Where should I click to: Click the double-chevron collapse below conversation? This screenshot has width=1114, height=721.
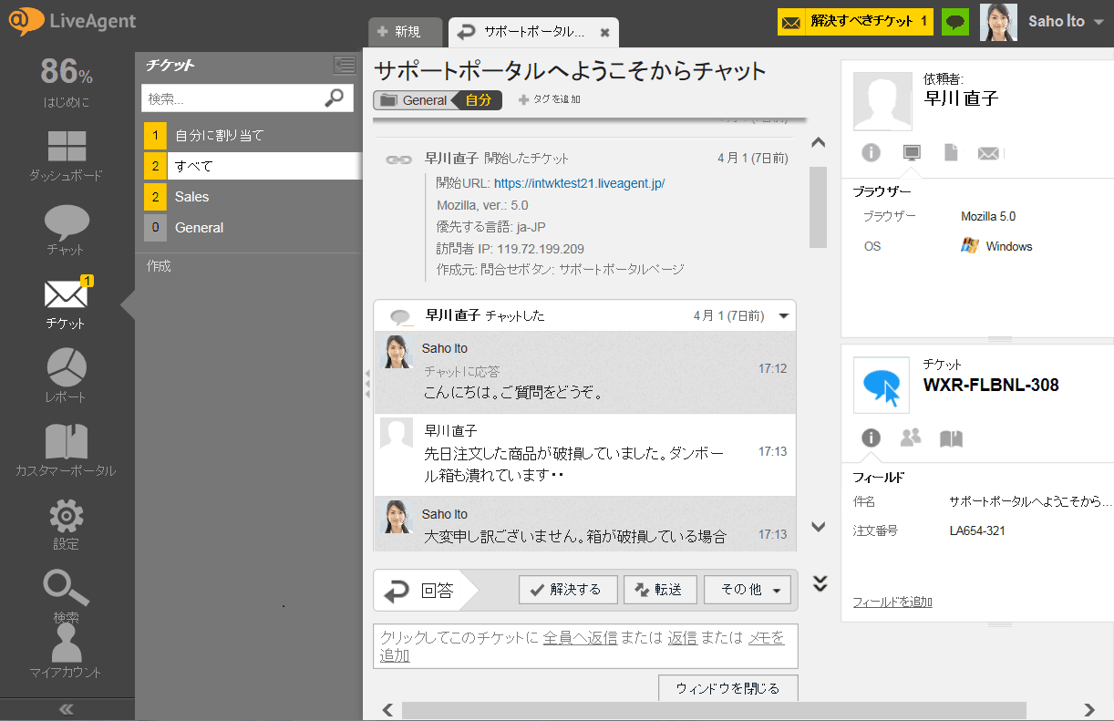820,584
